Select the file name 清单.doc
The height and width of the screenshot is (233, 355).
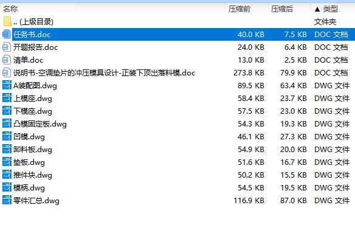click(29, 60)
